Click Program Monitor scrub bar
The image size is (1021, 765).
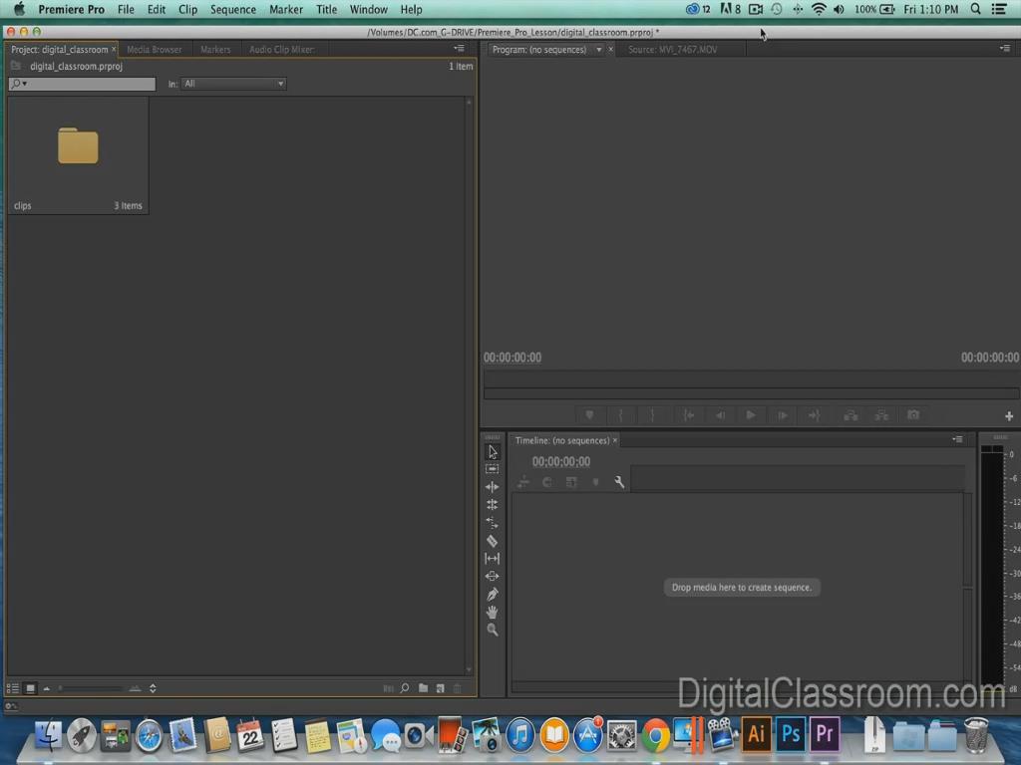click(751, 379)
